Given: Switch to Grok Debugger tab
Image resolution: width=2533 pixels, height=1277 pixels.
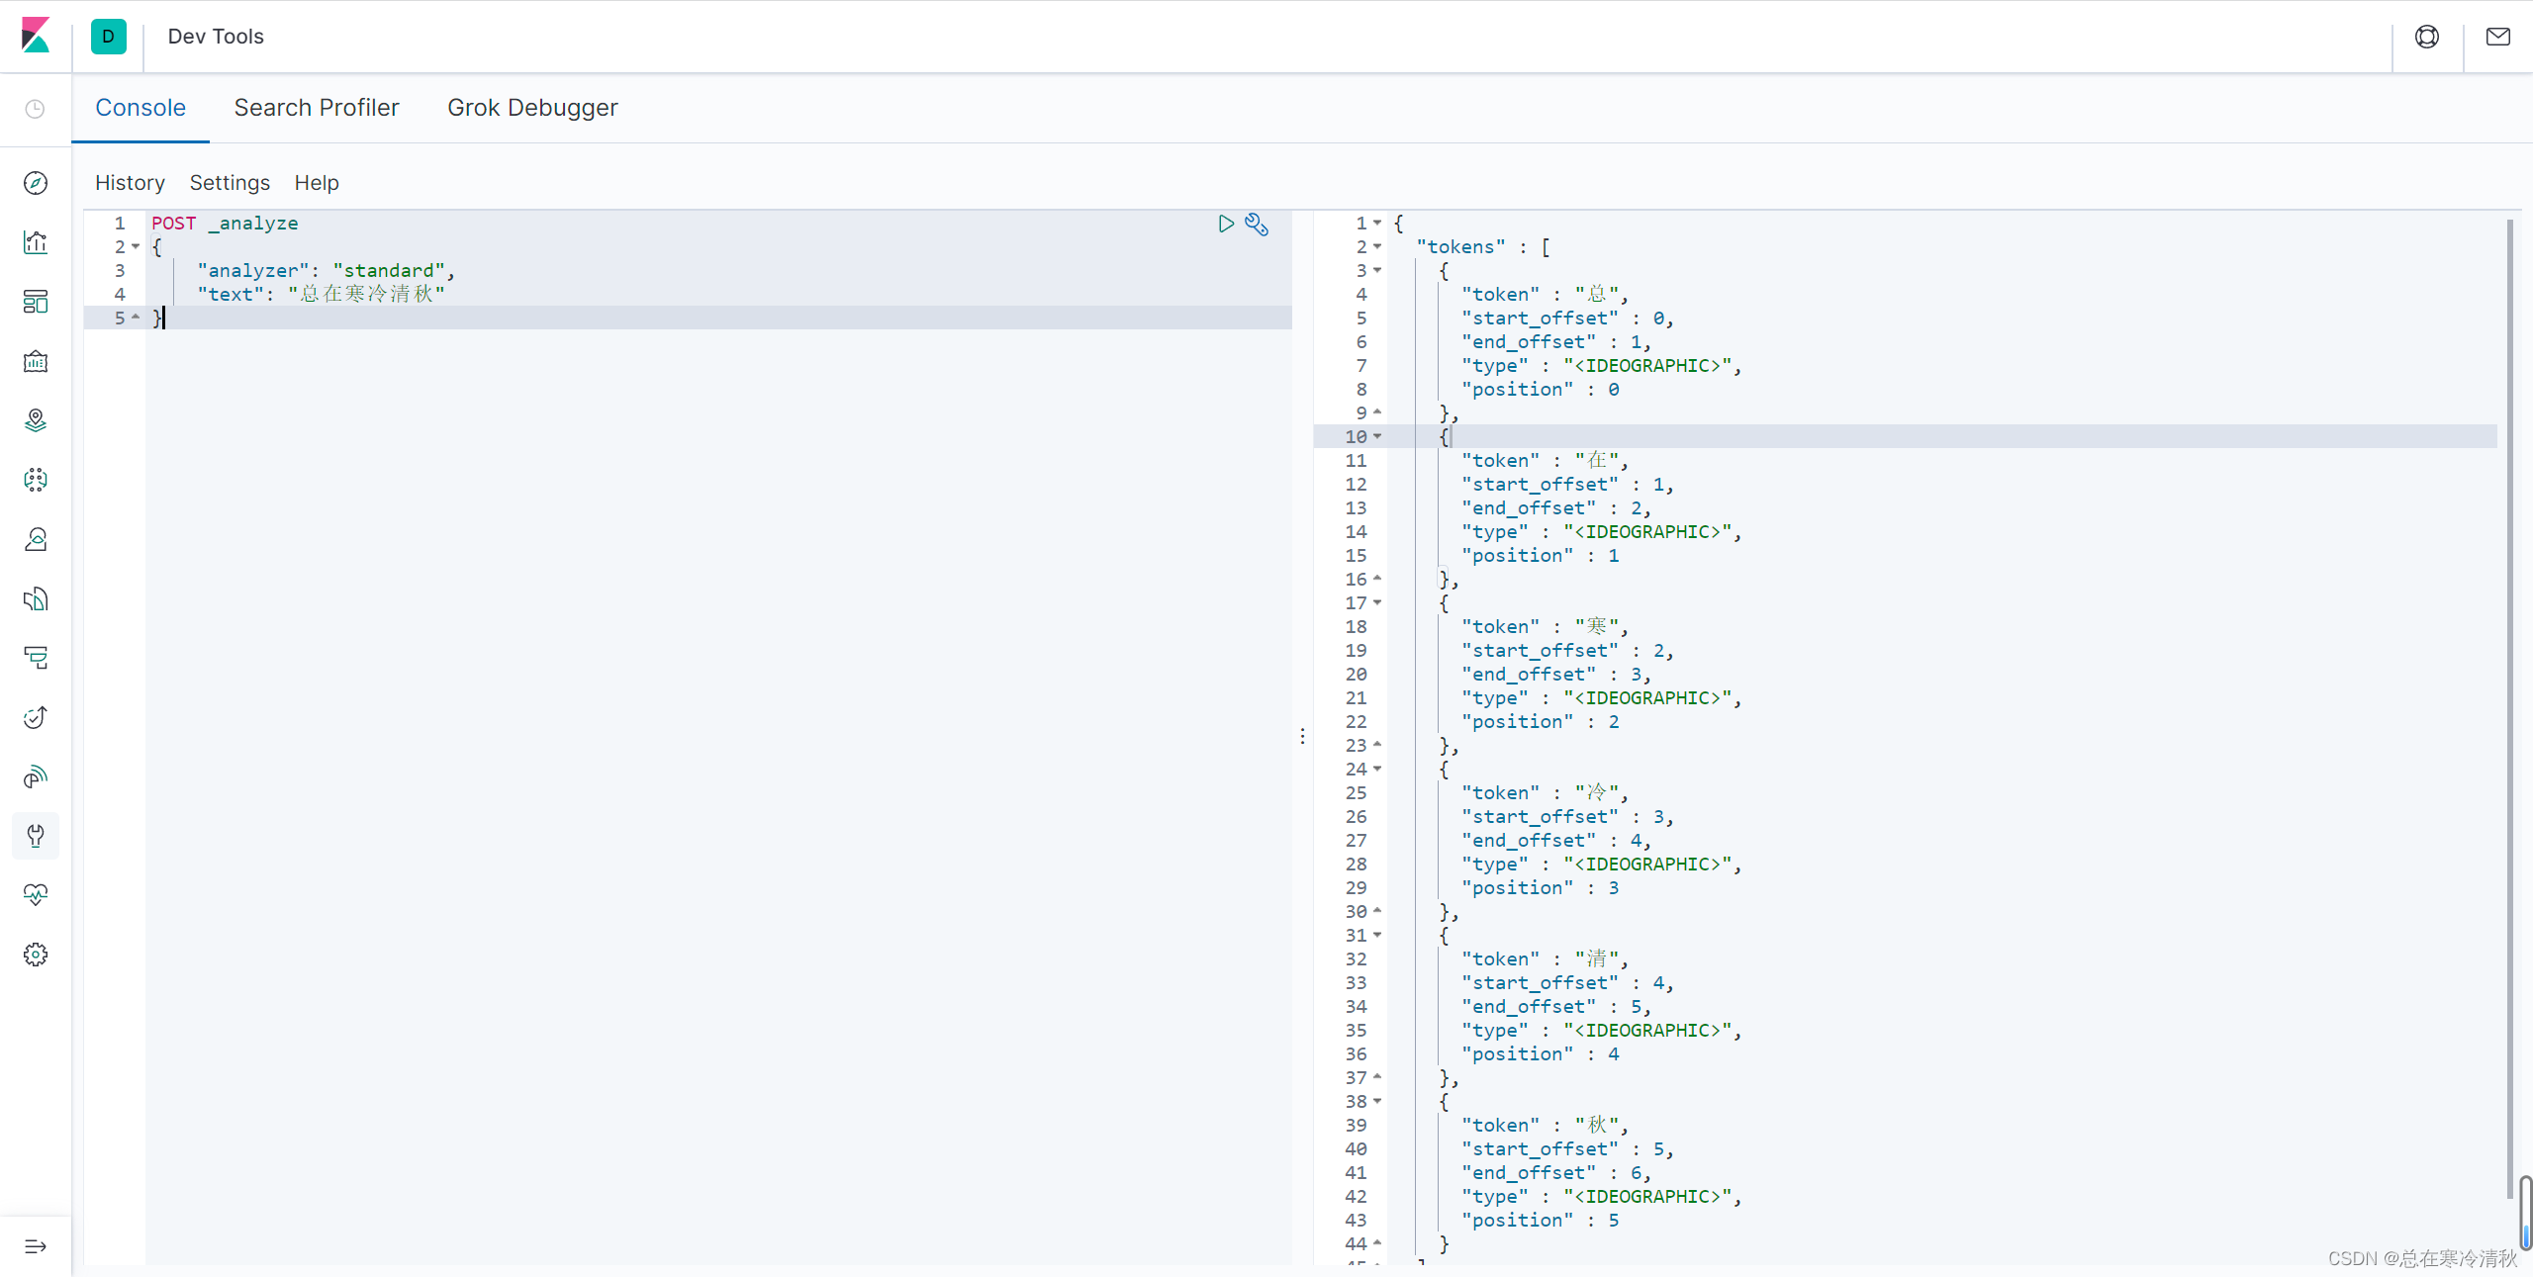Looking at the screenshot, I should [532, 108].
